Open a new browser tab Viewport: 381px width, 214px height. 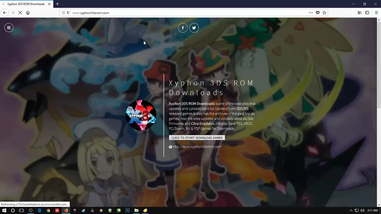coord(57,4)
